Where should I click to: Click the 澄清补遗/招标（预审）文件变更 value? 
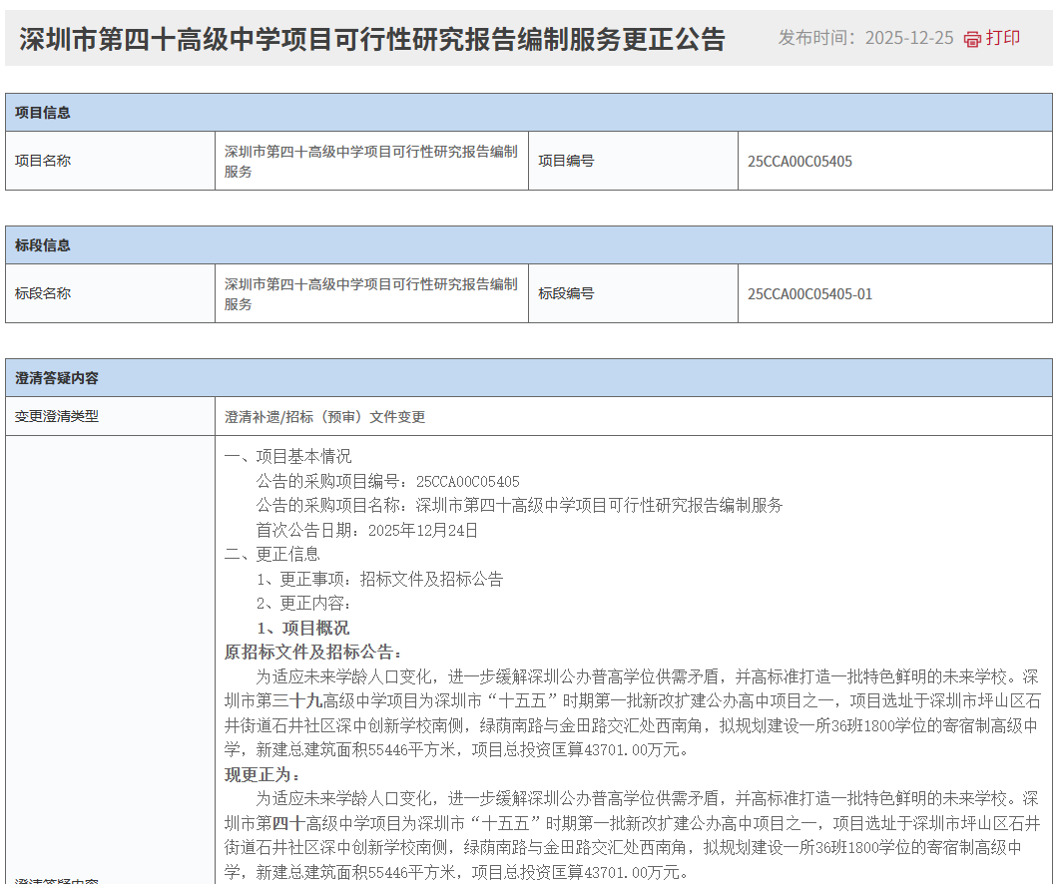click(x=324, y=417)
